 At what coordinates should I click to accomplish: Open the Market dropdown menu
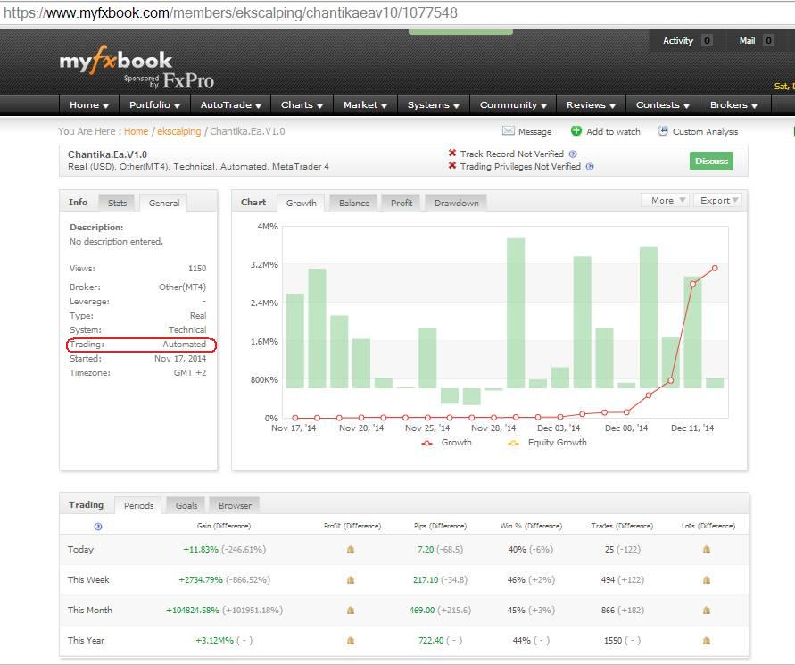click(365, 105)
